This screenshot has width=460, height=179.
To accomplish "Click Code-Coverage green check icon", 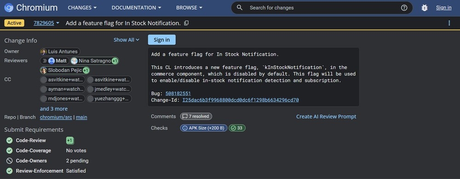I will pyautogui.click(x=9, y=151).
